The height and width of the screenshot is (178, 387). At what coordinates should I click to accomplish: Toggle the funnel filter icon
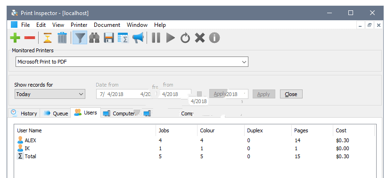coord(80,38)
